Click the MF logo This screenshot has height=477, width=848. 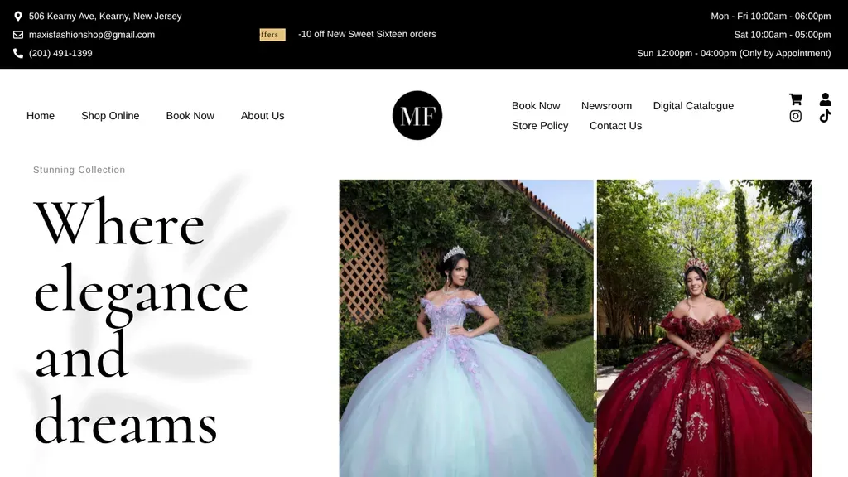[417, 115]
